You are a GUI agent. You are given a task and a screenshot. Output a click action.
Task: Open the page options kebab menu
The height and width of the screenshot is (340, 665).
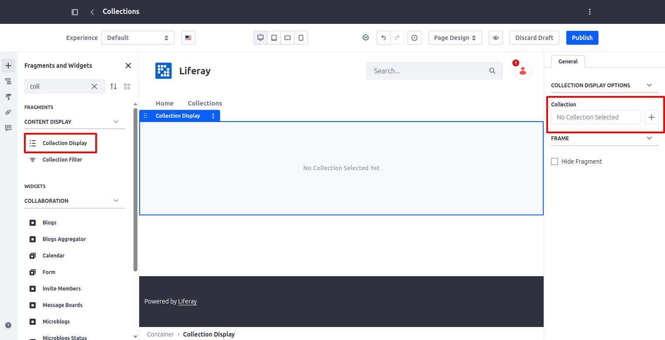point(590,12)
